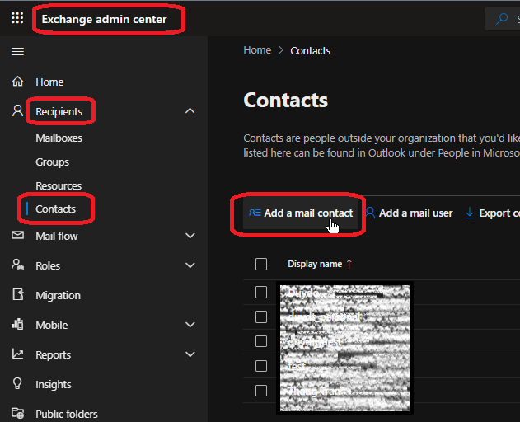Viewport: 520px width, 422px height.
Task: Select Contacts under Recipients
Action: [56, 209]
